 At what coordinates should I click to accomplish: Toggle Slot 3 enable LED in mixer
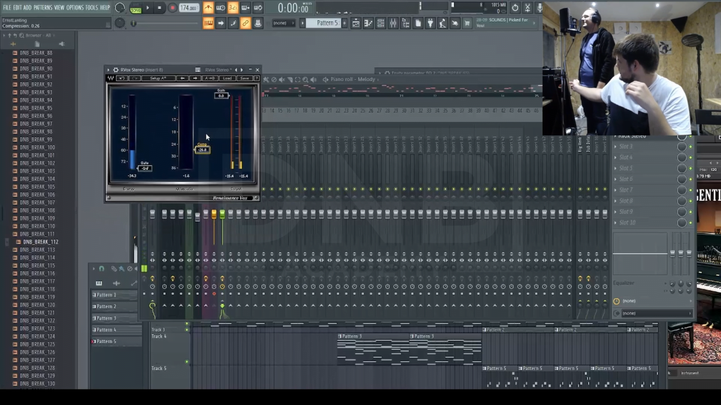(x=690, y=147)
